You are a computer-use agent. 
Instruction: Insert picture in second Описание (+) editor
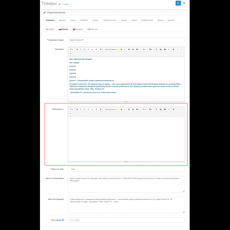[x=160, y=109]
